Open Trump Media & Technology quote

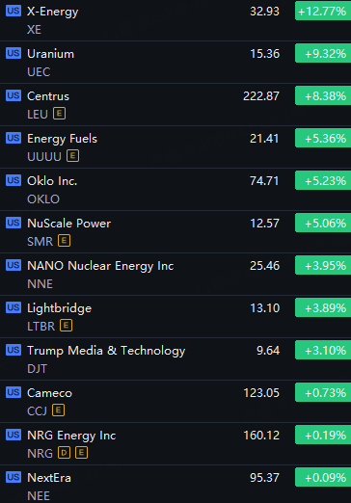click(x=175, y=359)
